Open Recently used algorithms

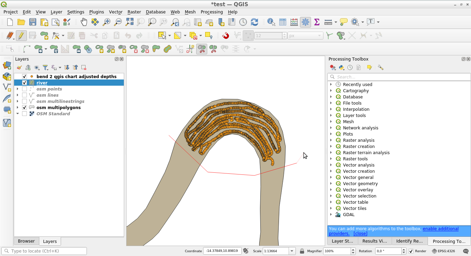(358, 84)
